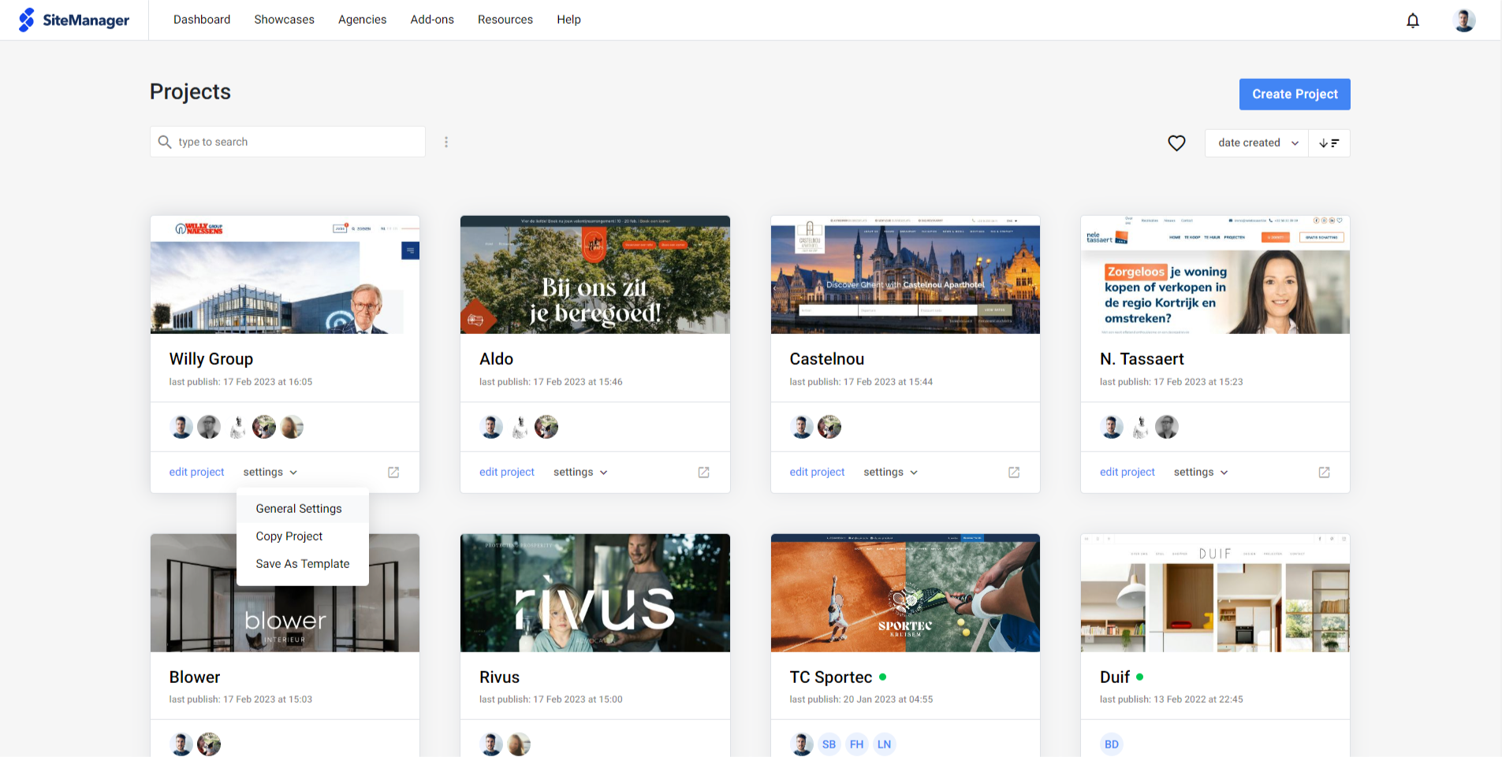Expand the settings dropdown on the Castelnou card
This screenshot has width=1502, height=757.
coord(889,472)
